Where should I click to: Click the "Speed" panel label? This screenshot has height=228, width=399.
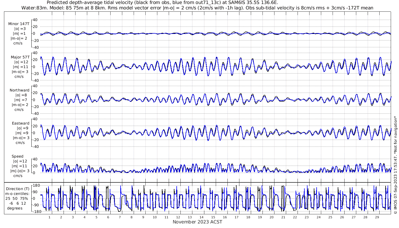(x=18, y=156)
